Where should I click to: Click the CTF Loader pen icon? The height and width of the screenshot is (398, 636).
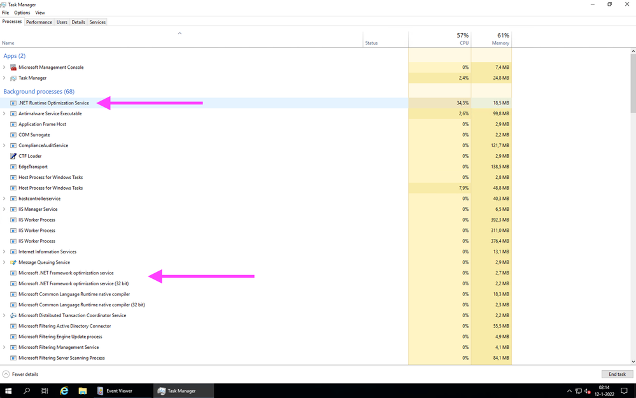pyautogui.click(x=13, y=156)
